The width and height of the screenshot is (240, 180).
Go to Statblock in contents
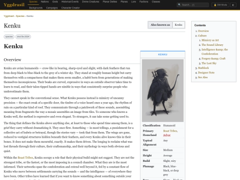(x=203, y=68)
